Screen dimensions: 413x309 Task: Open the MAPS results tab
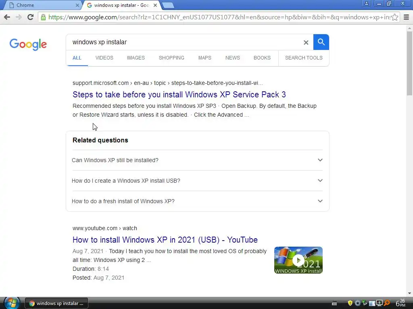[x=204, y=58]
